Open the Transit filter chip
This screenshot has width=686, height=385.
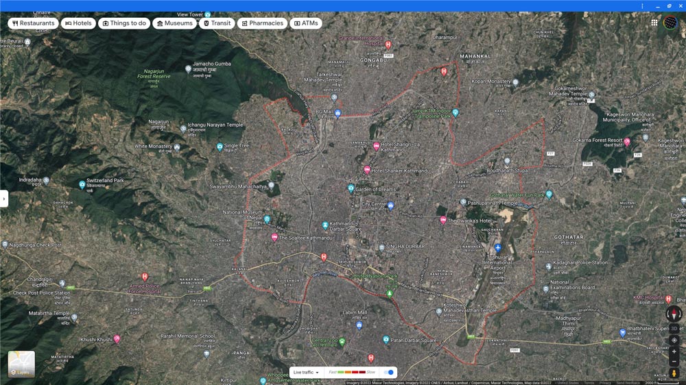click(x=217, y=23)
